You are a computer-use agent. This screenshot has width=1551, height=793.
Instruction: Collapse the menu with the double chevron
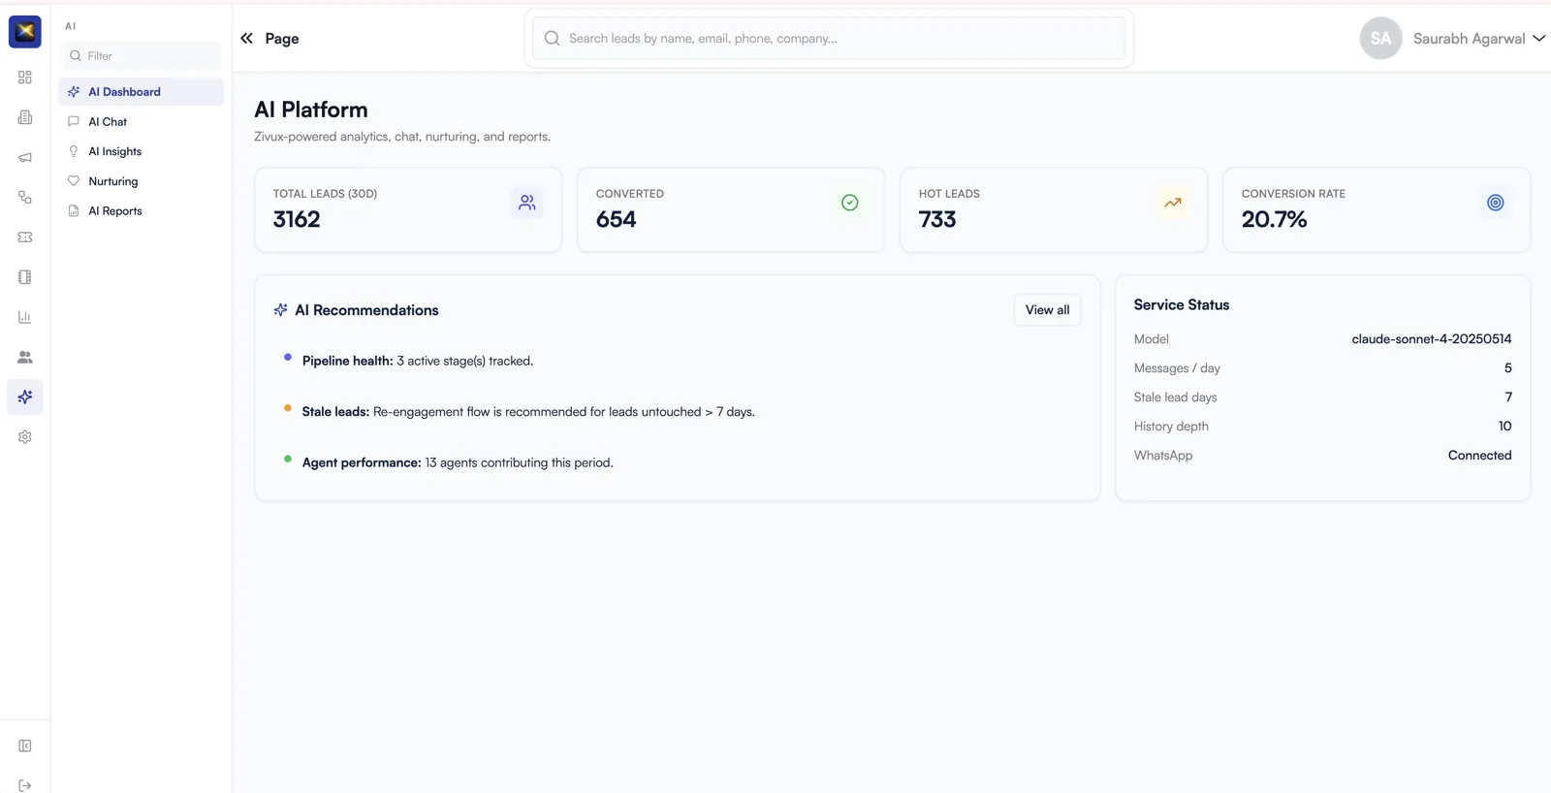246,39
